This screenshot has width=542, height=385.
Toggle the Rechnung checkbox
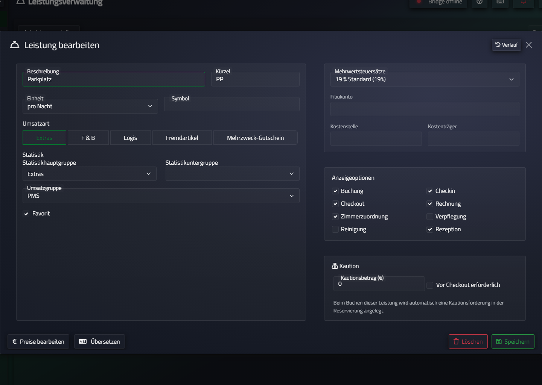430,204
